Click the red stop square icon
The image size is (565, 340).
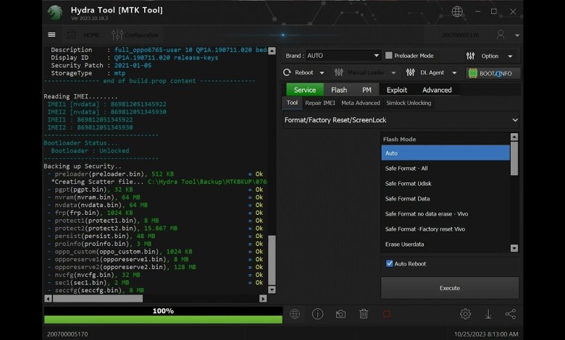[387, 314]
